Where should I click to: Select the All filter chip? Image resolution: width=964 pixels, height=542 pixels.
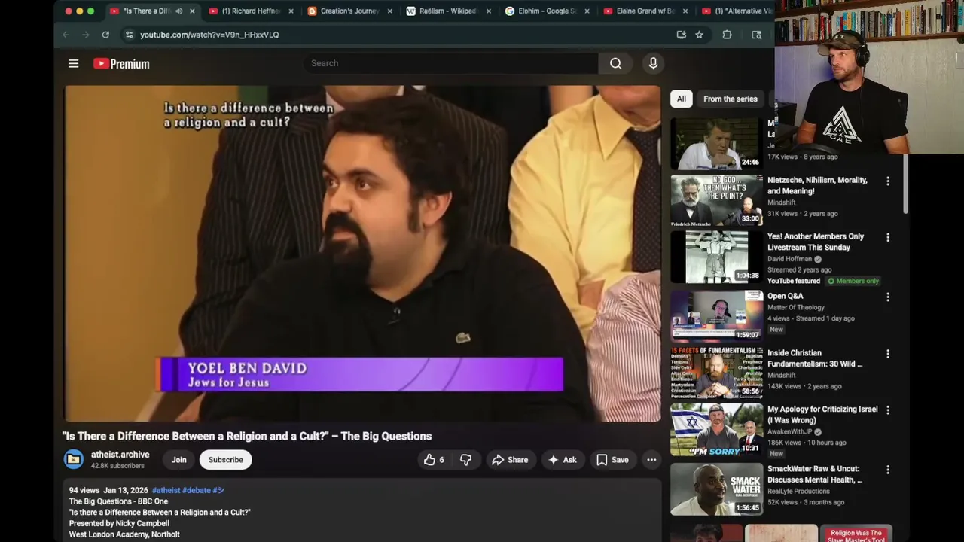[681, 99]
